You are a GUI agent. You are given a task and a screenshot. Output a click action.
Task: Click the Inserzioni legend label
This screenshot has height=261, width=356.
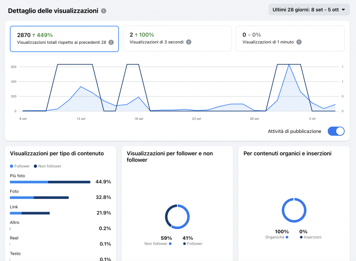(x=312, y=237)
